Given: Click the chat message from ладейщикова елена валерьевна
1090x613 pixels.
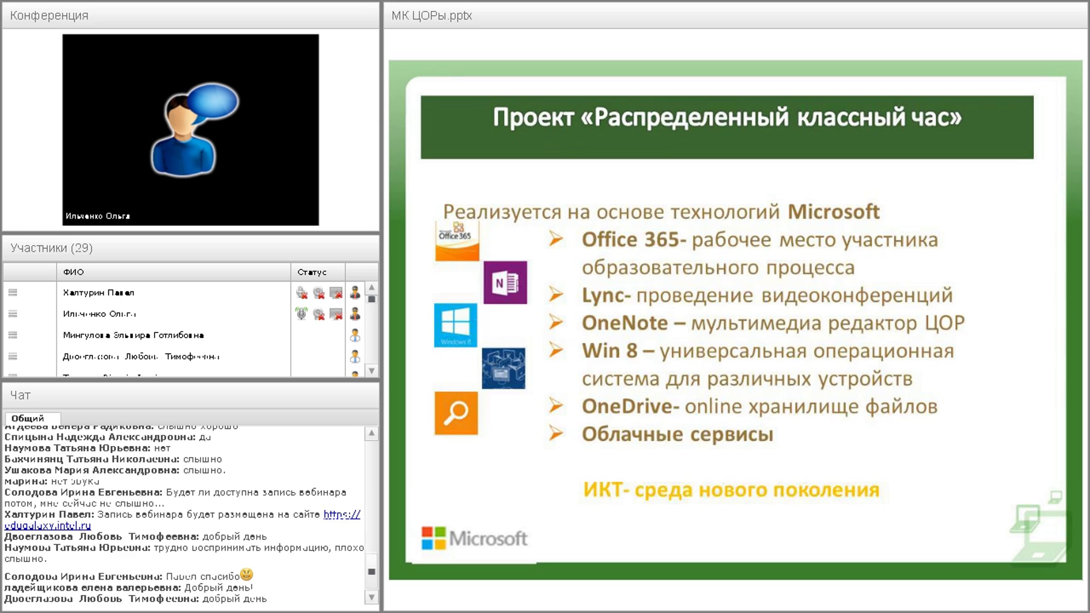Looking at the screenshot, I should pos(129,588).
